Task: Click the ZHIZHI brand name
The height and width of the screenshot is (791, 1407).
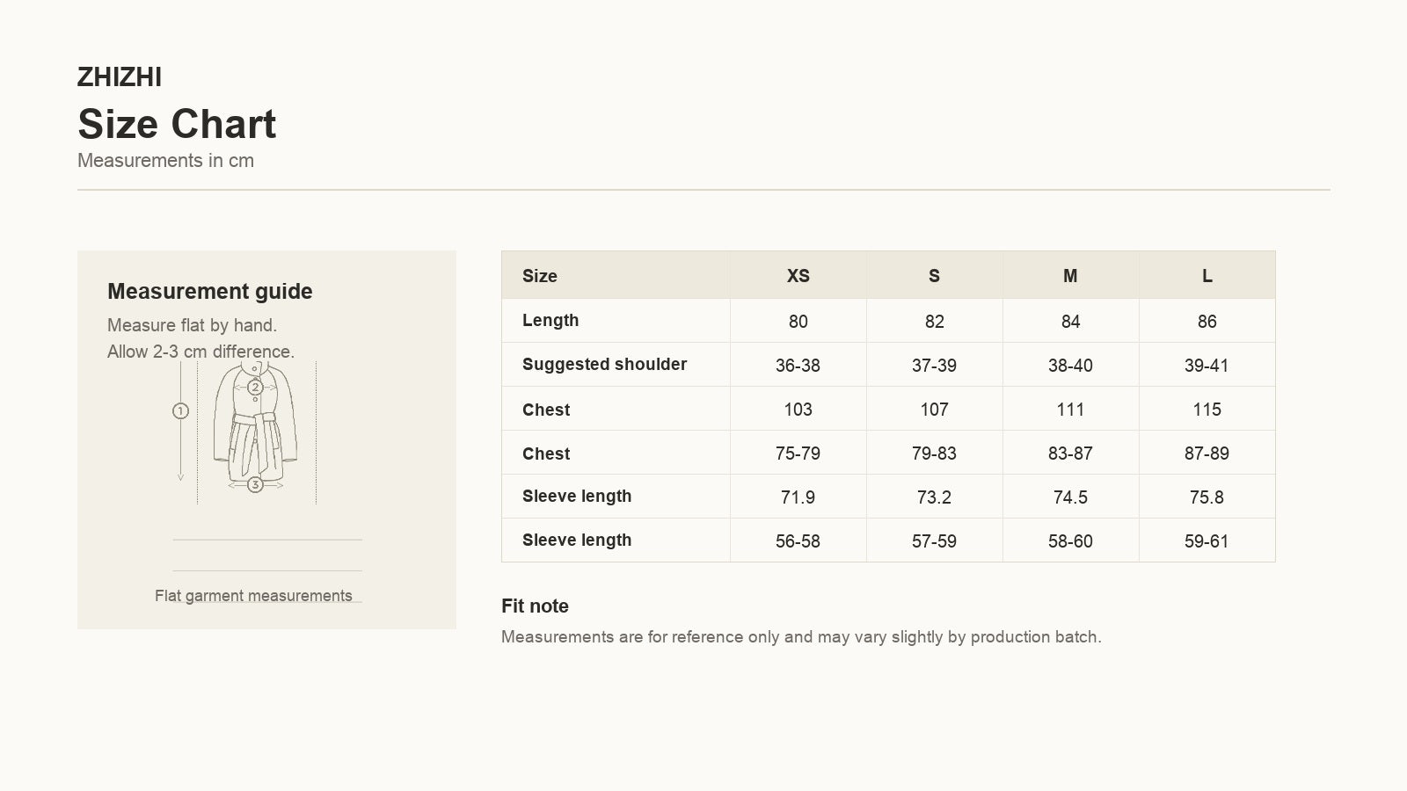Action: [120, 77]
